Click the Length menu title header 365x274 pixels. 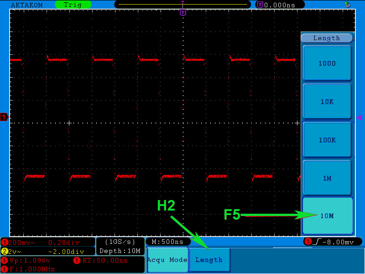pos(327,38)
